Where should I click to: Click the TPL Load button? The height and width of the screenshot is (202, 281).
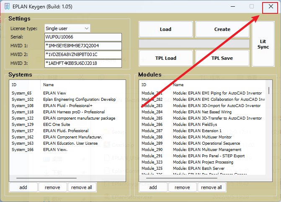(165, 58)
